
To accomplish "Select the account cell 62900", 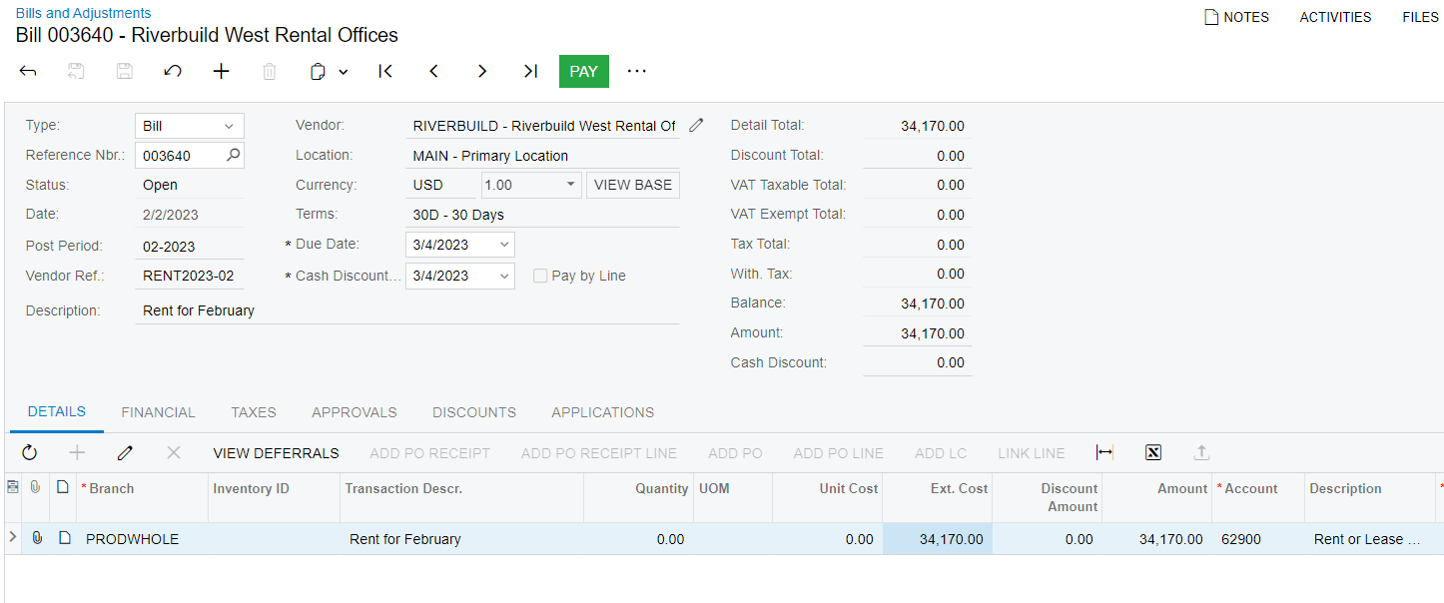I will click(1258, 539).
